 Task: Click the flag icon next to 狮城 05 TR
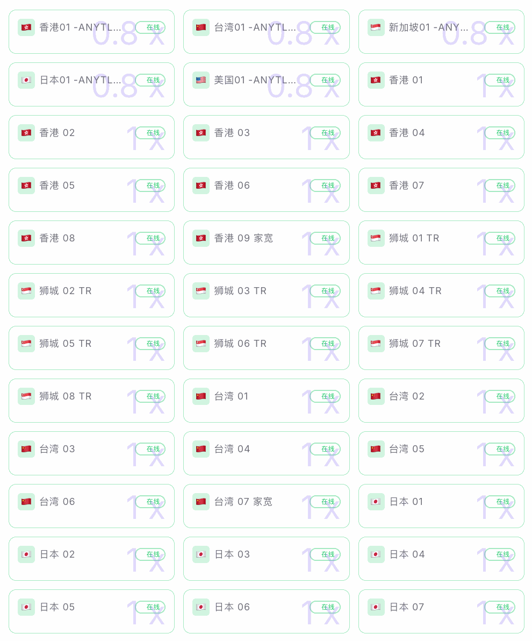[26, 344]
